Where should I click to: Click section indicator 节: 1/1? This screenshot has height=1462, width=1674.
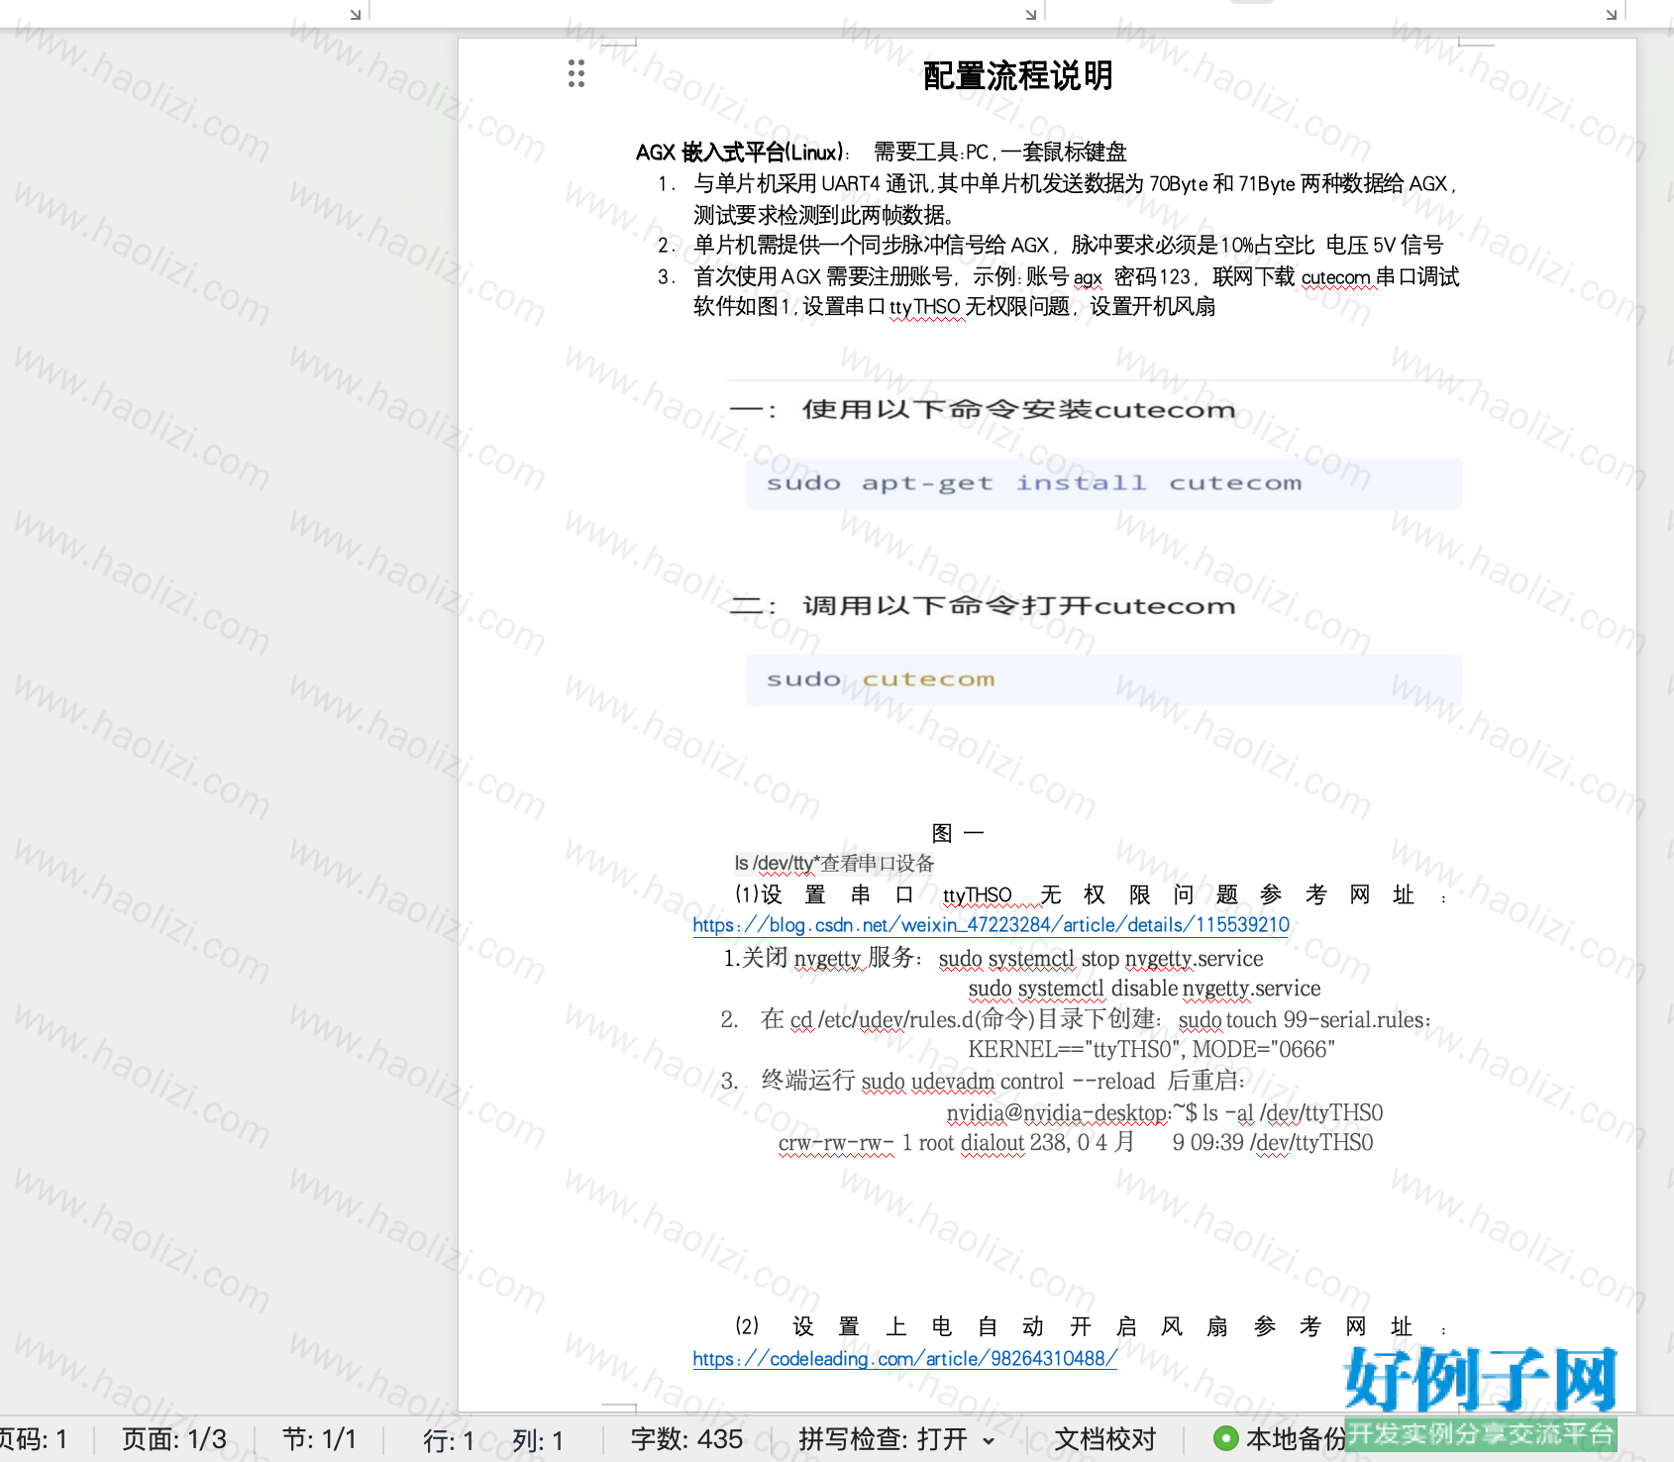tap(319, 1439)
